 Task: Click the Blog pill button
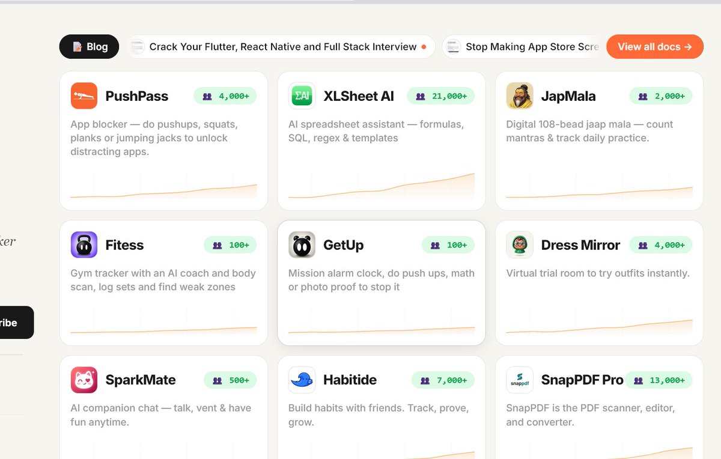(89, 46)
